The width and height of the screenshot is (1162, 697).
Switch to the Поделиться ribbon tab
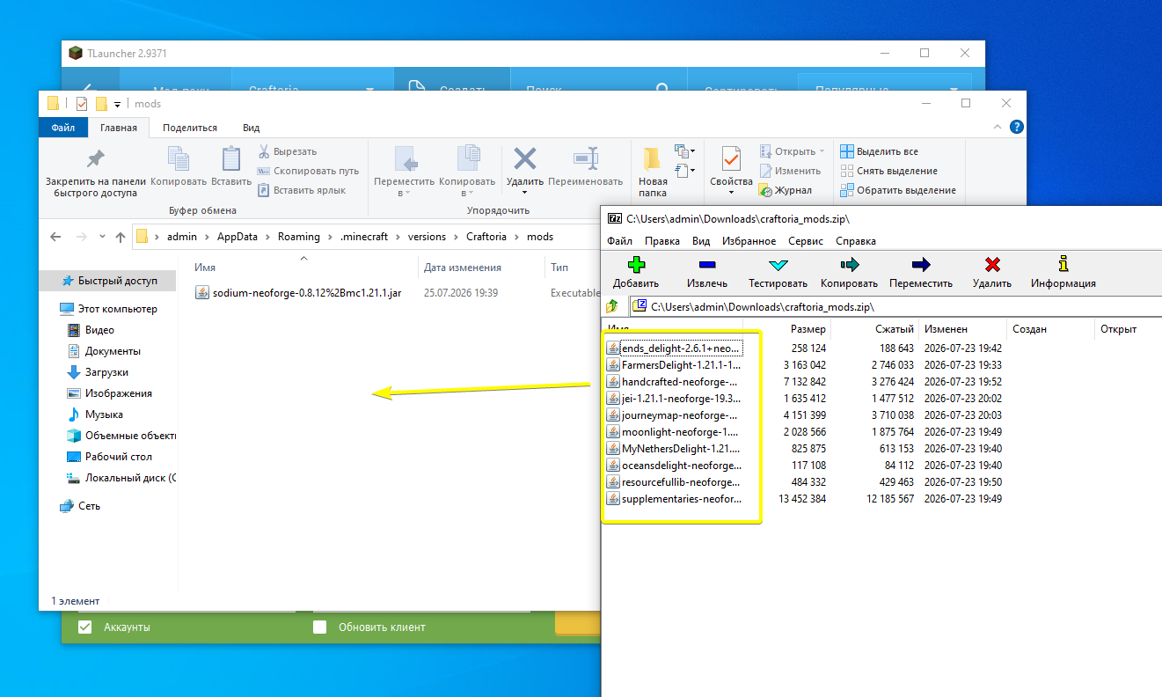(190, 128)
